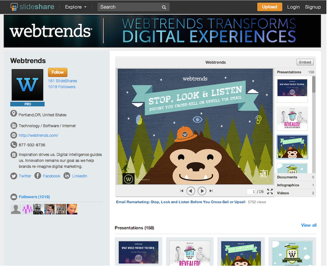Click the orange Upload button
327x266 pixels.
[x=270, y=7]
